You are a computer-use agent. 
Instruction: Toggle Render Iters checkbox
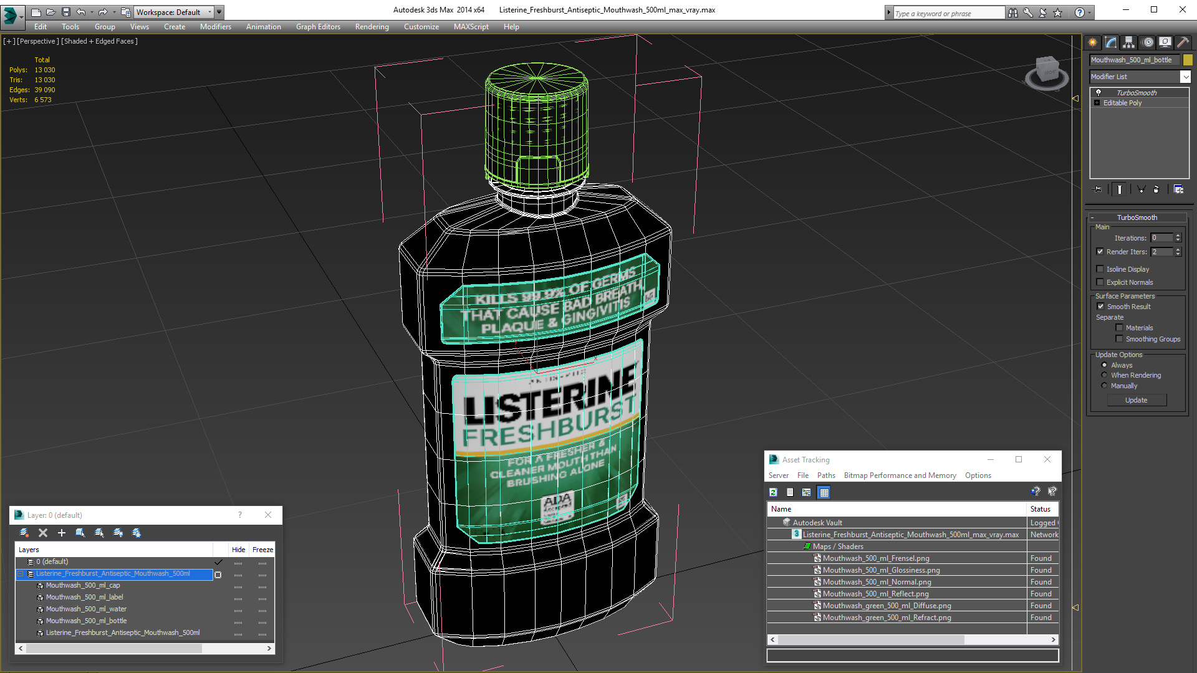[1100, 252]
